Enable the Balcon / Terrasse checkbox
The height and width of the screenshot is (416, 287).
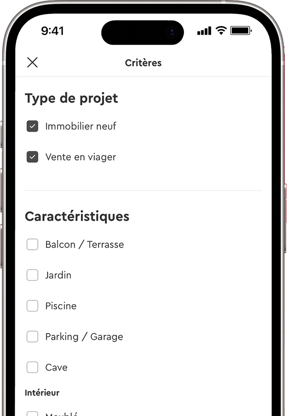(32, 244)
